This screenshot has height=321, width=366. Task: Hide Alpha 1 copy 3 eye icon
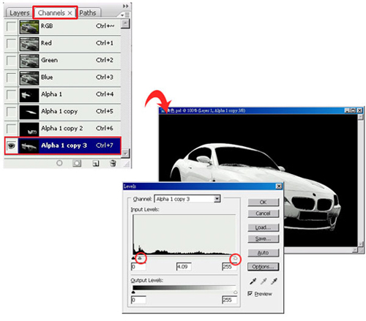pos(11,146)
